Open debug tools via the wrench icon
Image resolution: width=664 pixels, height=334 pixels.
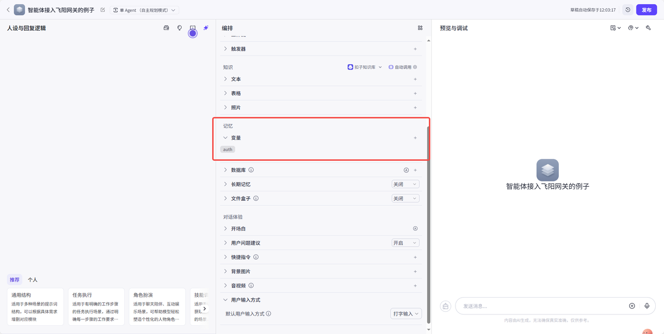click(648, 27)
